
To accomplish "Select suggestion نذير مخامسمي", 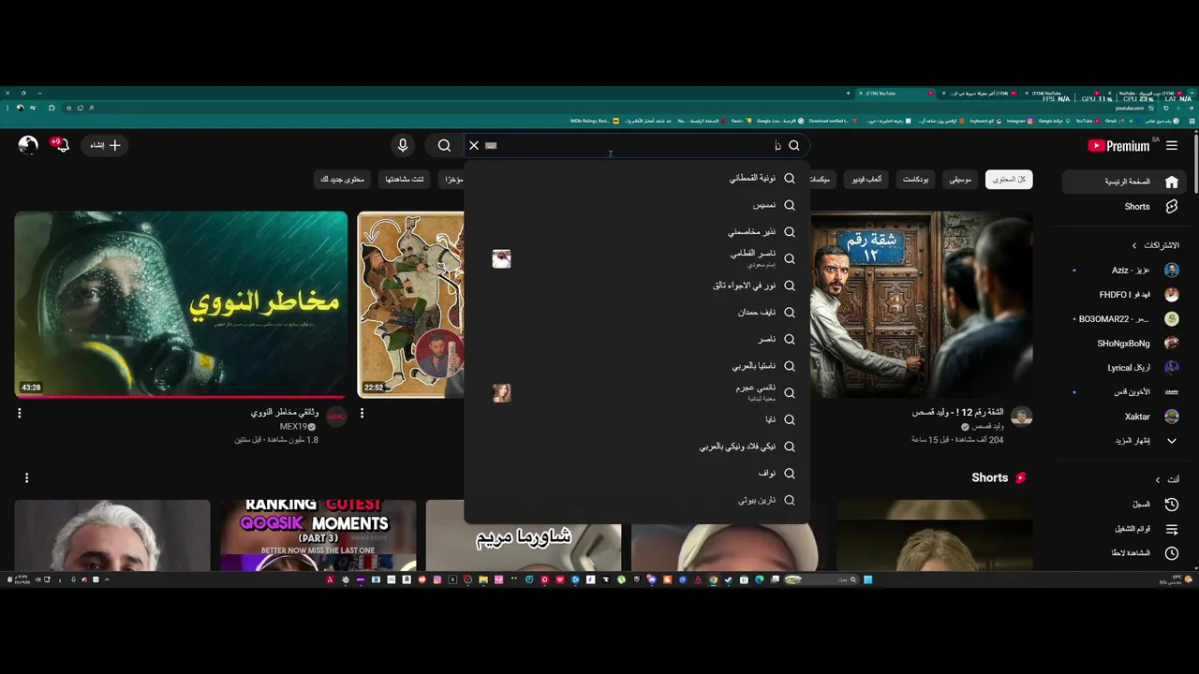I will tap(637, 231).
